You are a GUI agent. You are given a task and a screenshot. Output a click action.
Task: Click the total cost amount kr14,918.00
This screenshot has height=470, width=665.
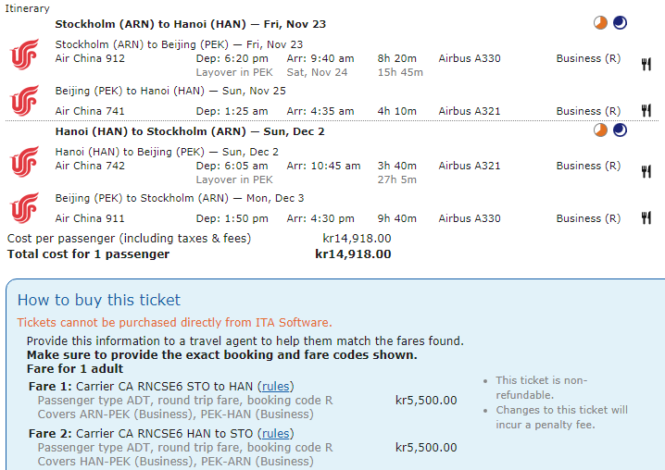tap(353, 254)
